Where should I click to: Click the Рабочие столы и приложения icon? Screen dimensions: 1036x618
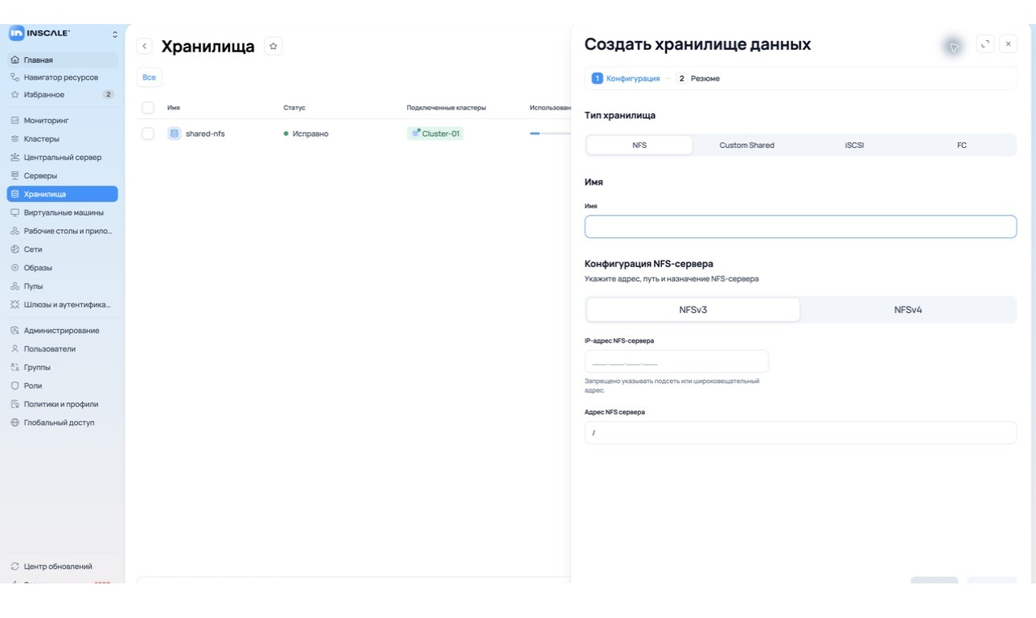[14, 231]
